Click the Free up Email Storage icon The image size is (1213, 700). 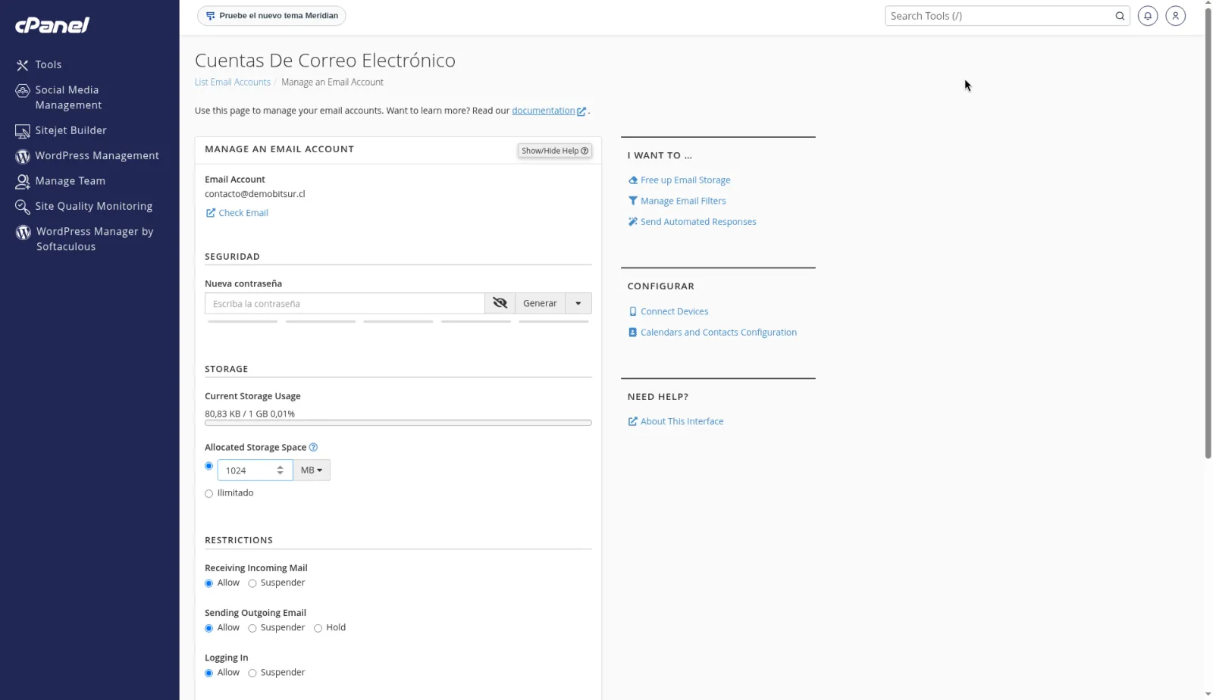pyautogui.click(x=633, y=180)
